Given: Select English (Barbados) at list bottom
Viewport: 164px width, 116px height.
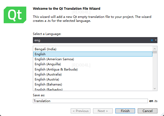Looking at the screenshot, I should pyautogui.click(x=49, y=89).
